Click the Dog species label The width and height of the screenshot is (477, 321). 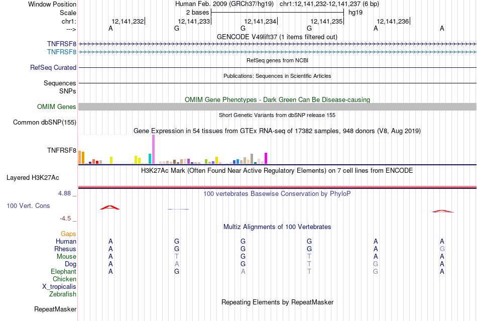click(x=70, y=264)
